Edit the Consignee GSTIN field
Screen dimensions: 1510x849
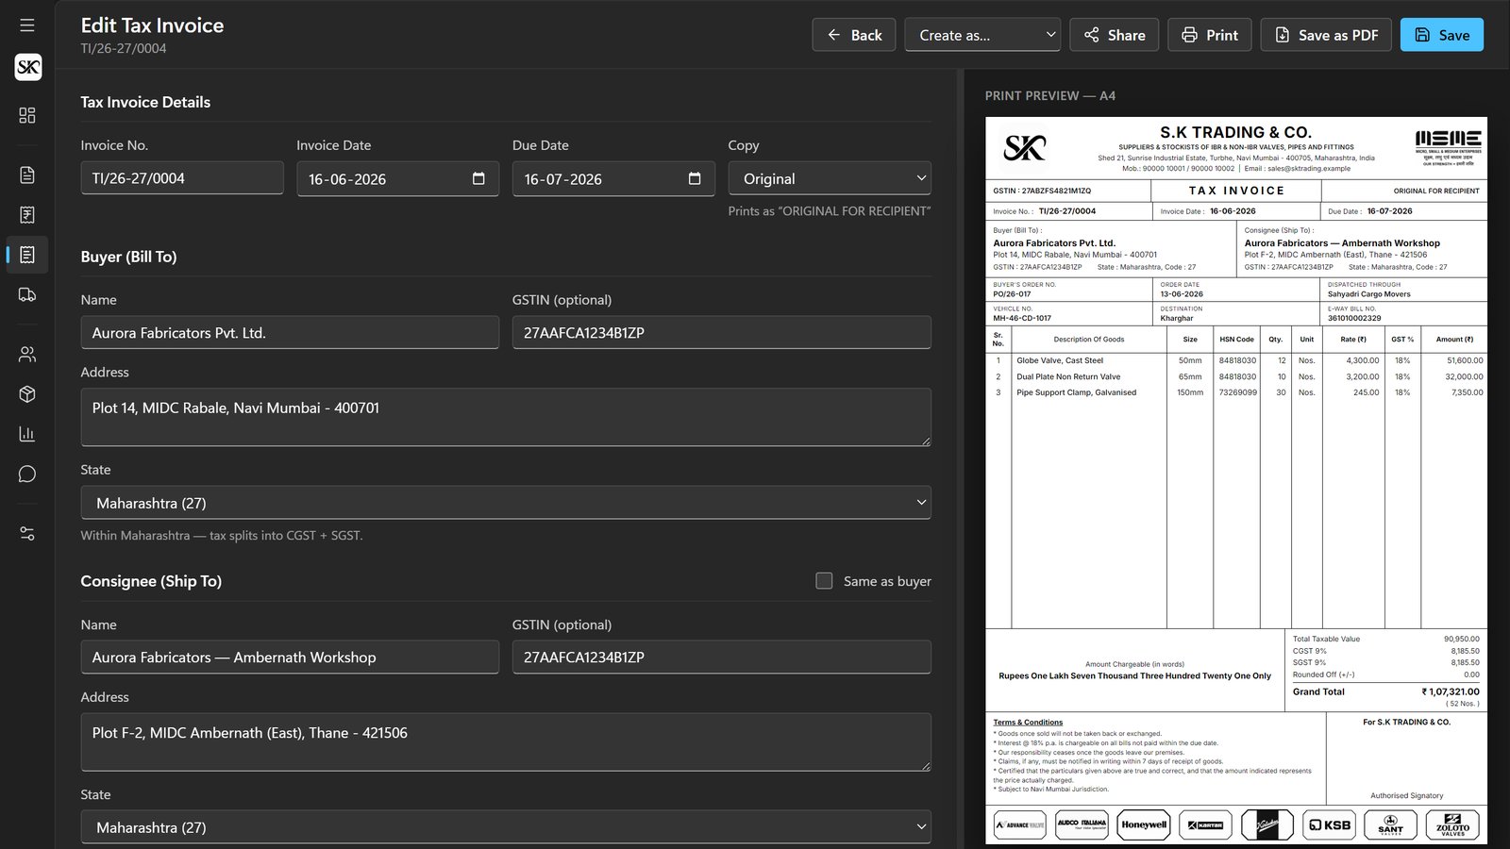722,658
